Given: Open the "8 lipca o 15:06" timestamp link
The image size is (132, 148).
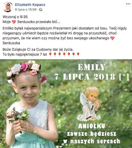Looking at the screenshot, I should click(x=26, y=10).
